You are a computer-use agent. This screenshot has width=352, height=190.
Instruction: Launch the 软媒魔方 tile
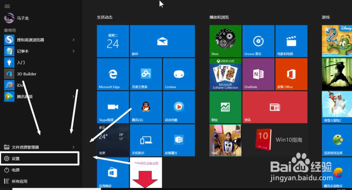[x=179, y=140]
